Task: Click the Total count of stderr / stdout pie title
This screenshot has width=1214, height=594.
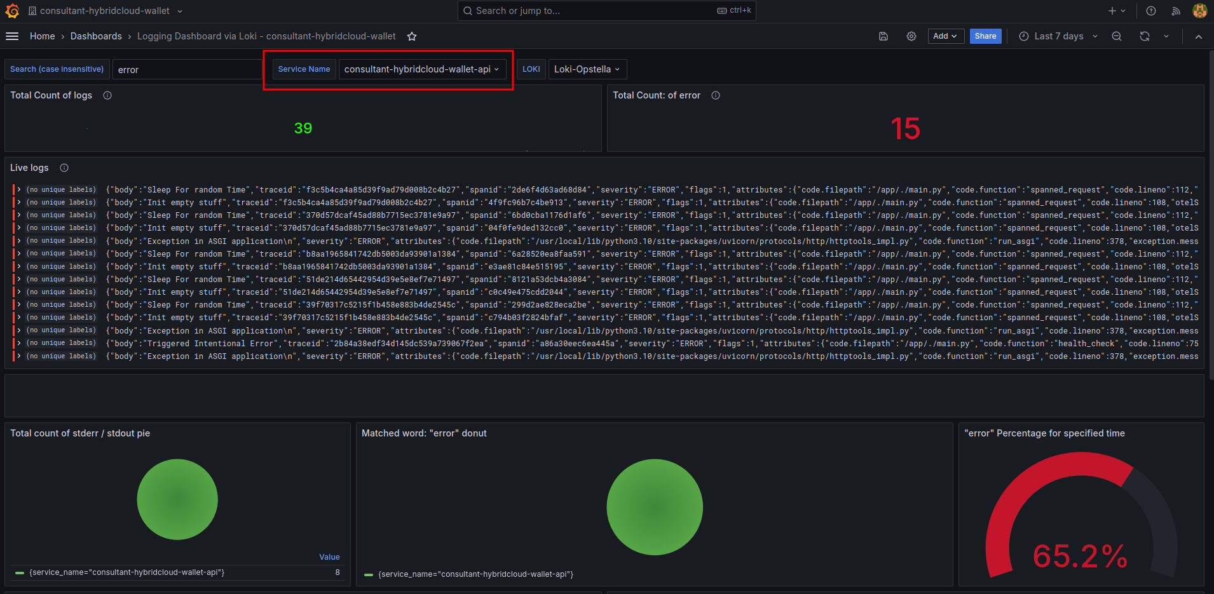Action: [80, 433]
